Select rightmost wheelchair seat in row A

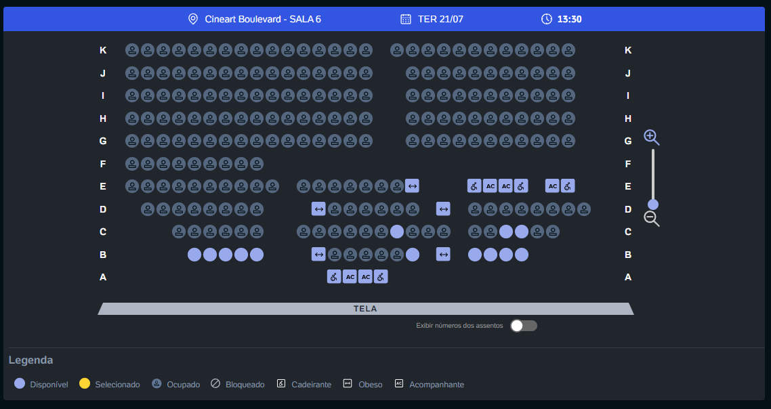click(x=381, y=277)
